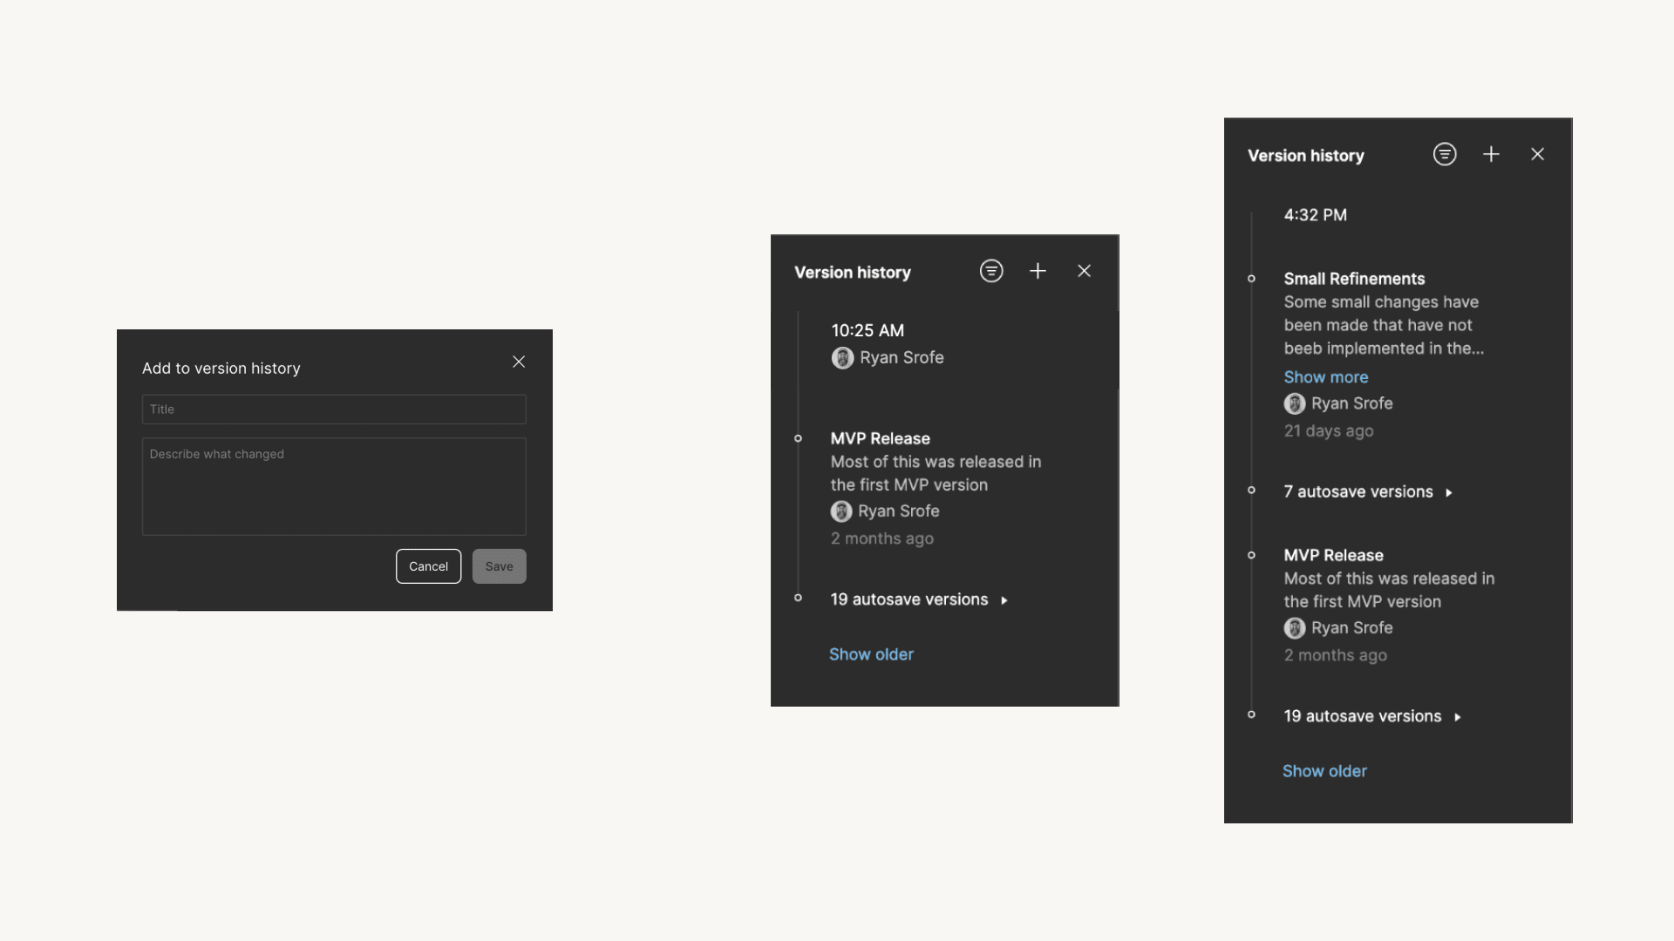
Task: Click the timeline dot next to Small Refinements
Action: pyautogui.click(x=1252, y=277)
